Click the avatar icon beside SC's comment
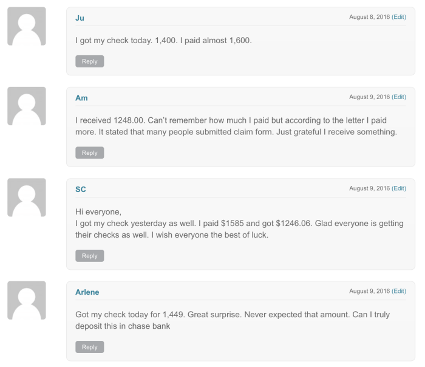This screenshot has width=425, height=367. (x=27, y=197)
